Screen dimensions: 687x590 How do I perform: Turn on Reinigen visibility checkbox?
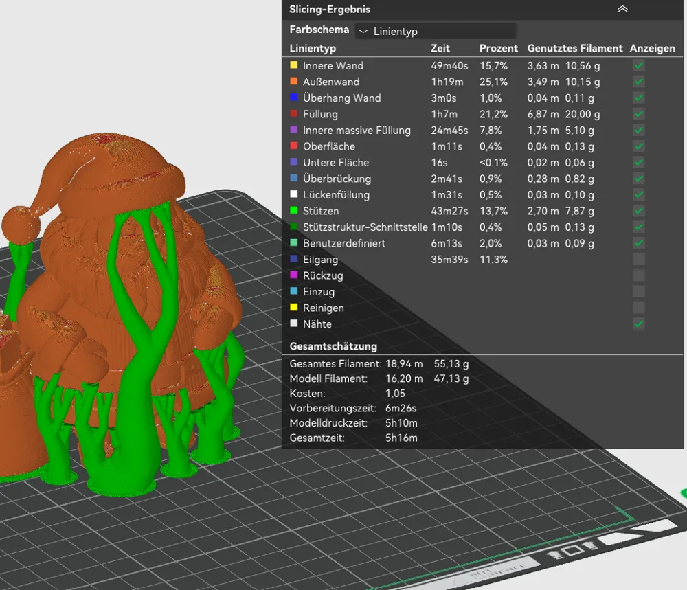coord(639,308)
